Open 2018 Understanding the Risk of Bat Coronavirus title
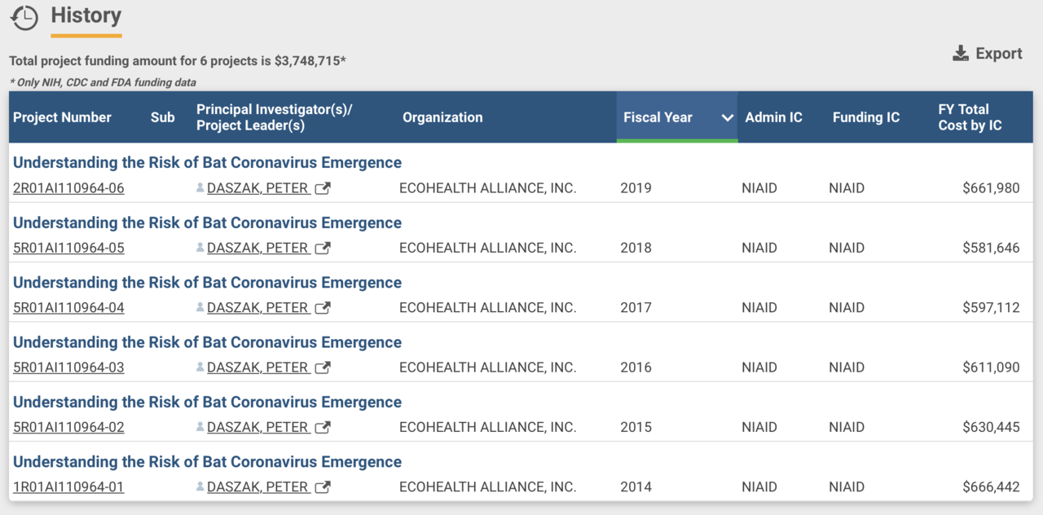The height and width of the screenshot is (515, 1043). (x=207, y=222)
